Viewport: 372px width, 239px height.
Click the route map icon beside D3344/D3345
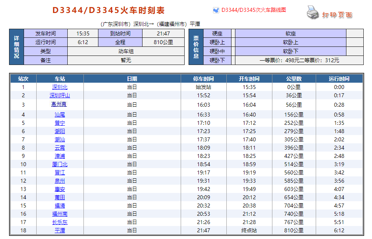pyautogui.click(x=215, y=10)
